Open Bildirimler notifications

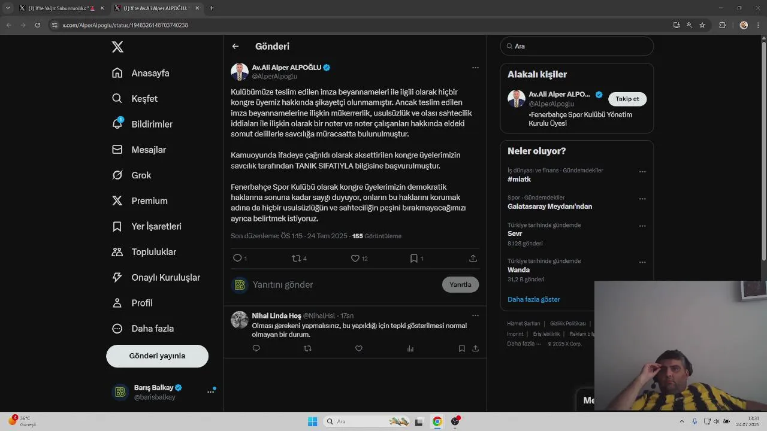pos(143,124)
